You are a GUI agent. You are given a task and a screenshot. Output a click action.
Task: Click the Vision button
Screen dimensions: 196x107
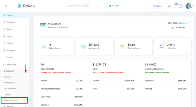coord(158,6)
